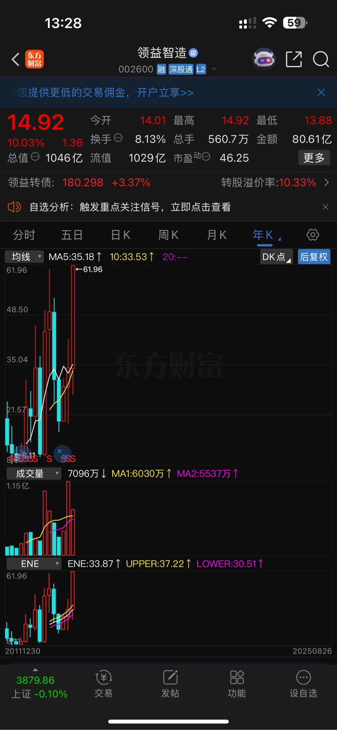This screenshot has width=337, height=730.
Task: Tap the 市盈 info icon
Action: (x=206, y=157)
